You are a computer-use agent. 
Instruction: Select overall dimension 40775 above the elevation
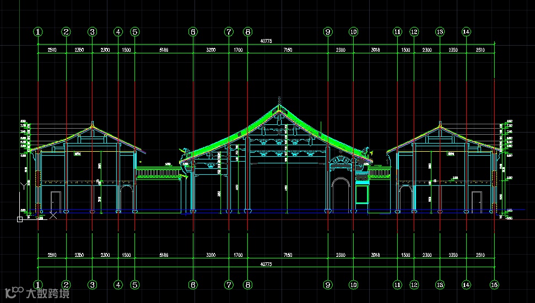click(x=266, y=41)
